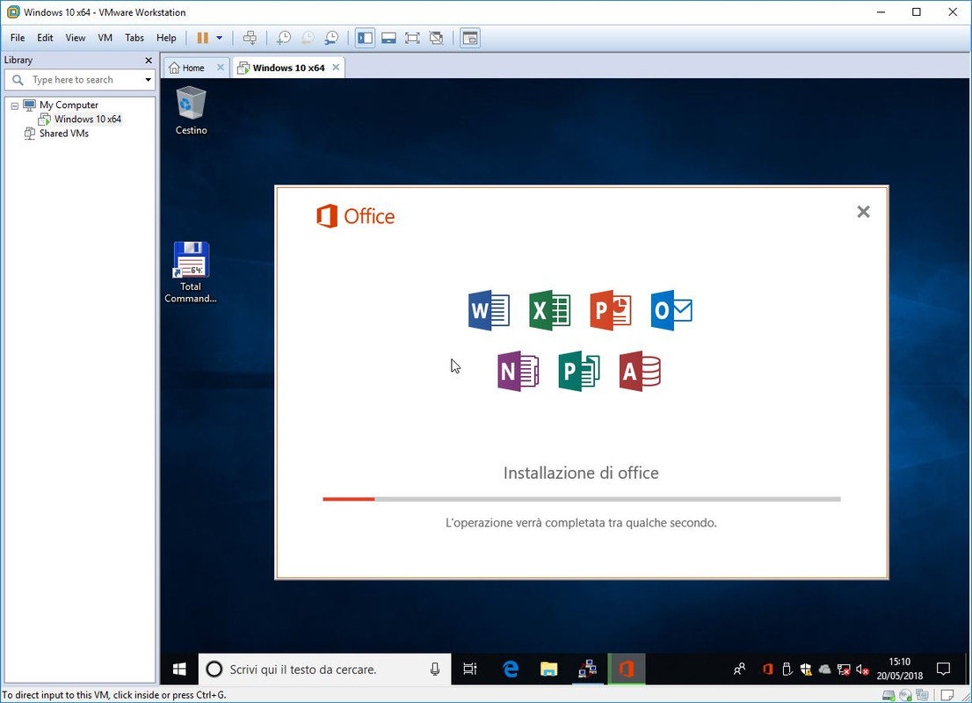The width and height of the screenshot is (972, 703).
Task: Open the File menu
Action: point(18,38)
